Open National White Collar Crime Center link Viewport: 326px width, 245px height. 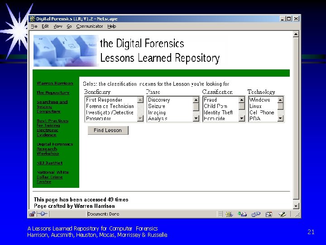pos(53,177)
